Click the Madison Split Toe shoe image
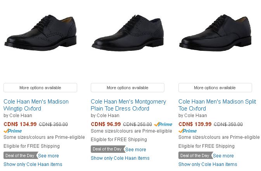The image size is (261, 171). click(215, 33)
